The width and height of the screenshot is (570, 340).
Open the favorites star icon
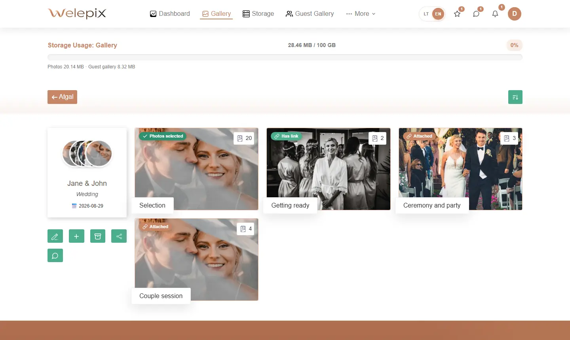[x=457, y=14]
